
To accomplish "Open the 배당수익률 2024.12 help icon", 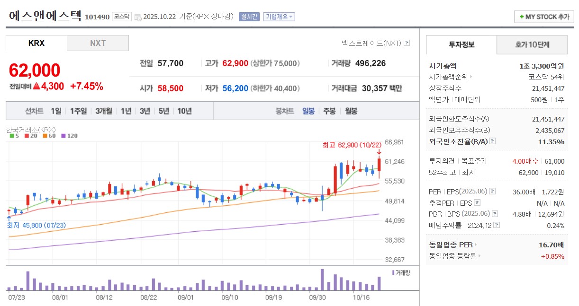I will (x=496, y=225).
